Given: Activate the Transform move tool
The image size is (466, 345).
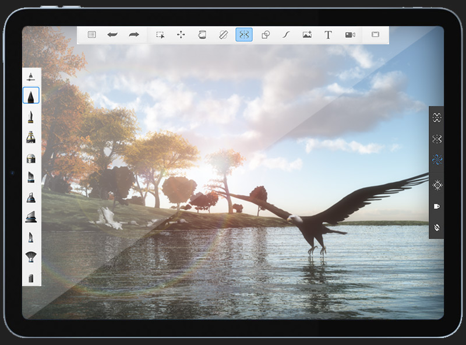Looking at the screenshot, I should pyautogui.click(x=181, y=35).
